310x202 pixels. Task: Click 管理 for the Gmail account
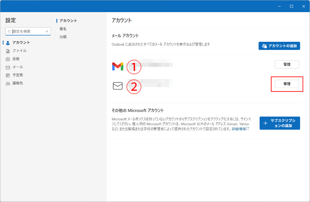pos(287,64)
